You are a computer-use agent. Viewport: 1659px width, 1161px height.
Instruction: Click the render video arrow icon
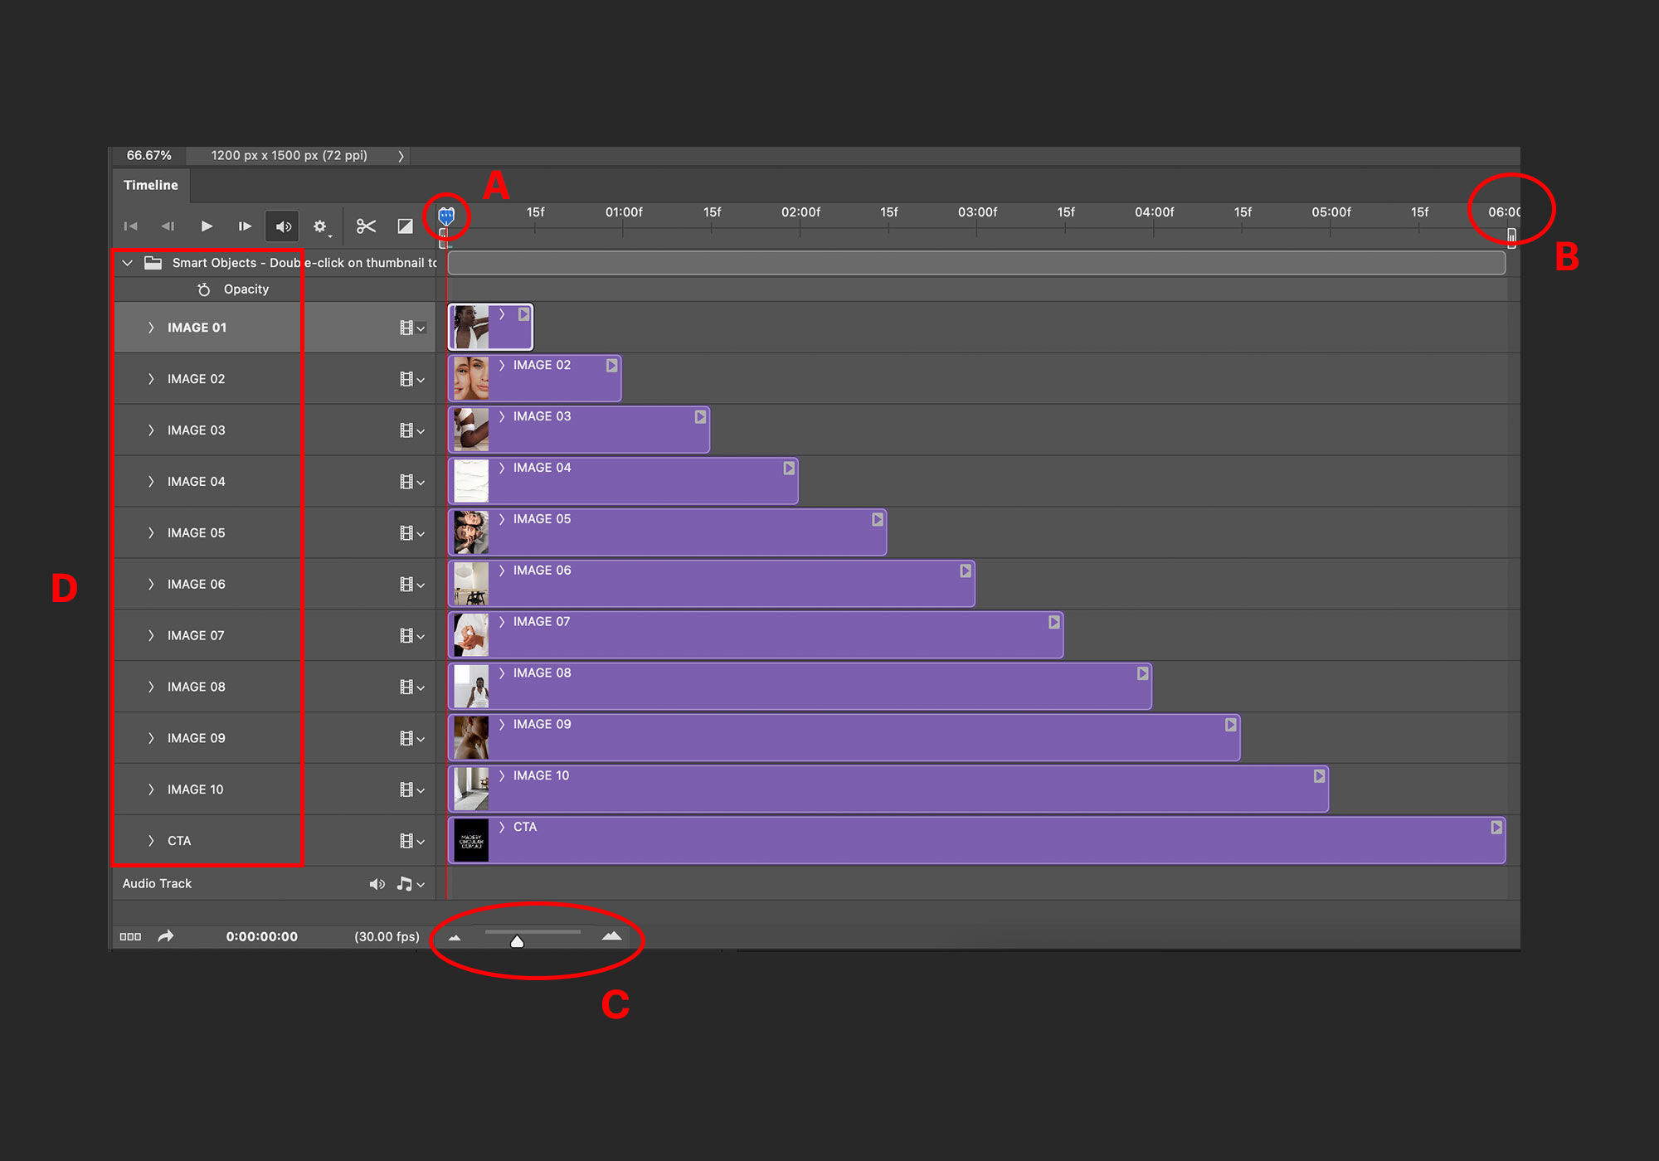(166, 936)
